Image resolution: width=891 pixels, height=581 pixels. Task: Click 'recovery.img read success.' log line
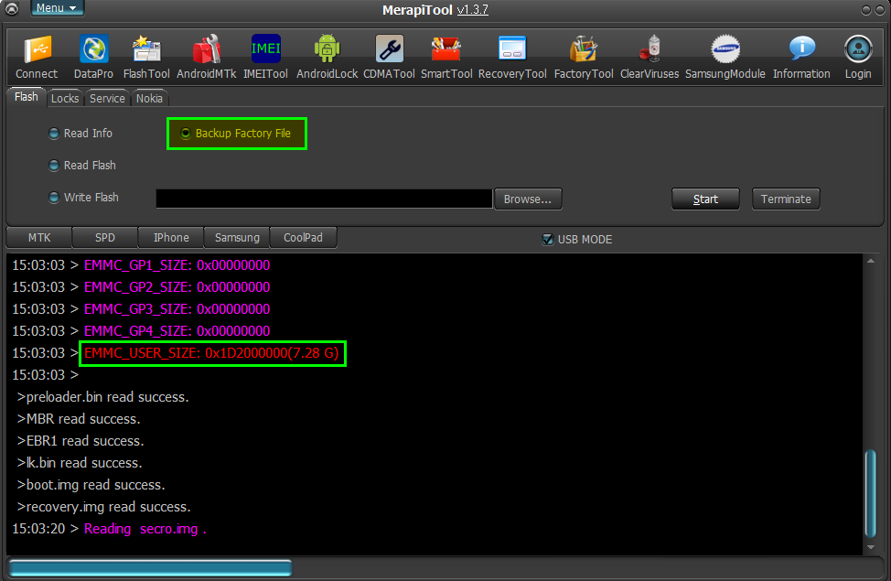tap(103, 507)
